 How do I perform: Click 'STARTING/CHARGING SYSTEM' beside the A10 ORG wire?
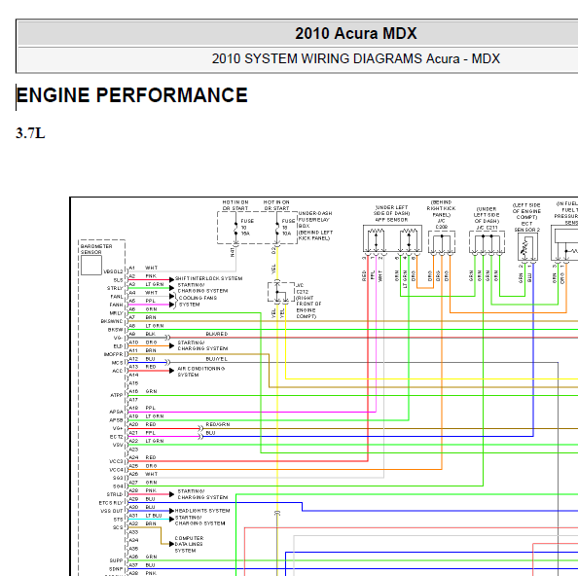click(202, 345)
